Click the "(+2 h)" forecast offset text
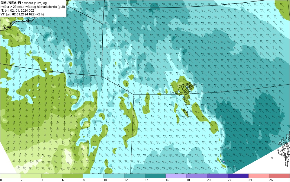 [x=39, y=14]
